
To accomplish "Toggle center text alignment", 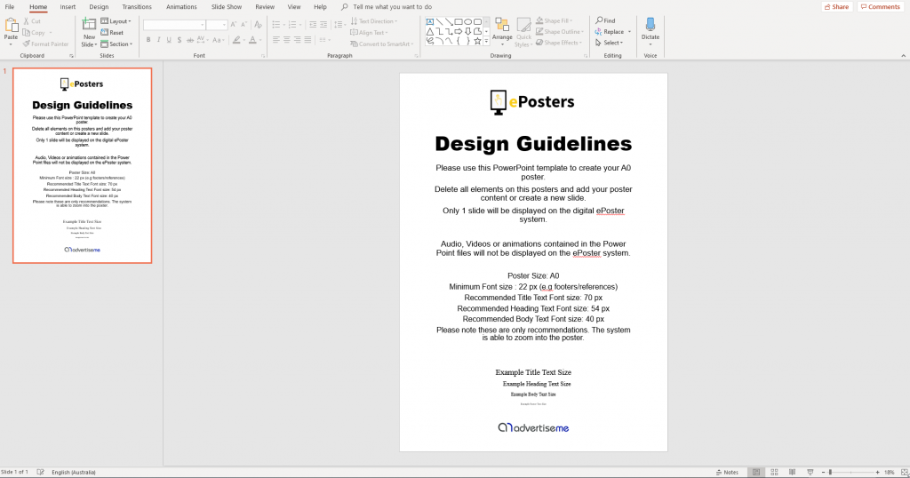I will (x=287, y=40).
